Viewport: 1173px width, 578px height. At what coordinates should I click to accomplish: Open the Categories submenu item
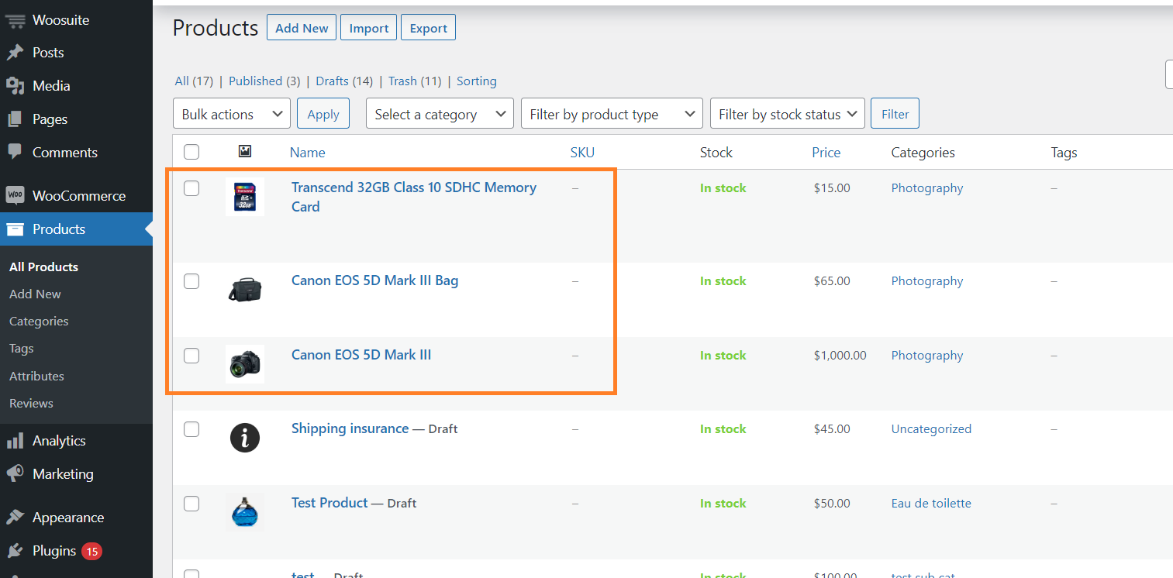click(39, 322)
